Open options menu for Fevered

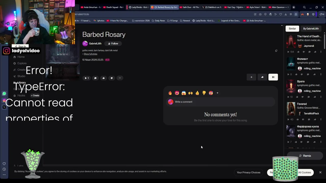[x=321, y=119]
